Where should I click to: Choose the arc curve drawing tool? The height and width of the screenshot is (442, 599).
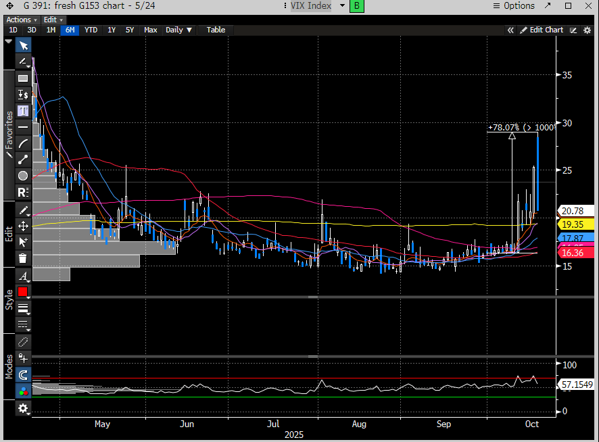point(23,143)
